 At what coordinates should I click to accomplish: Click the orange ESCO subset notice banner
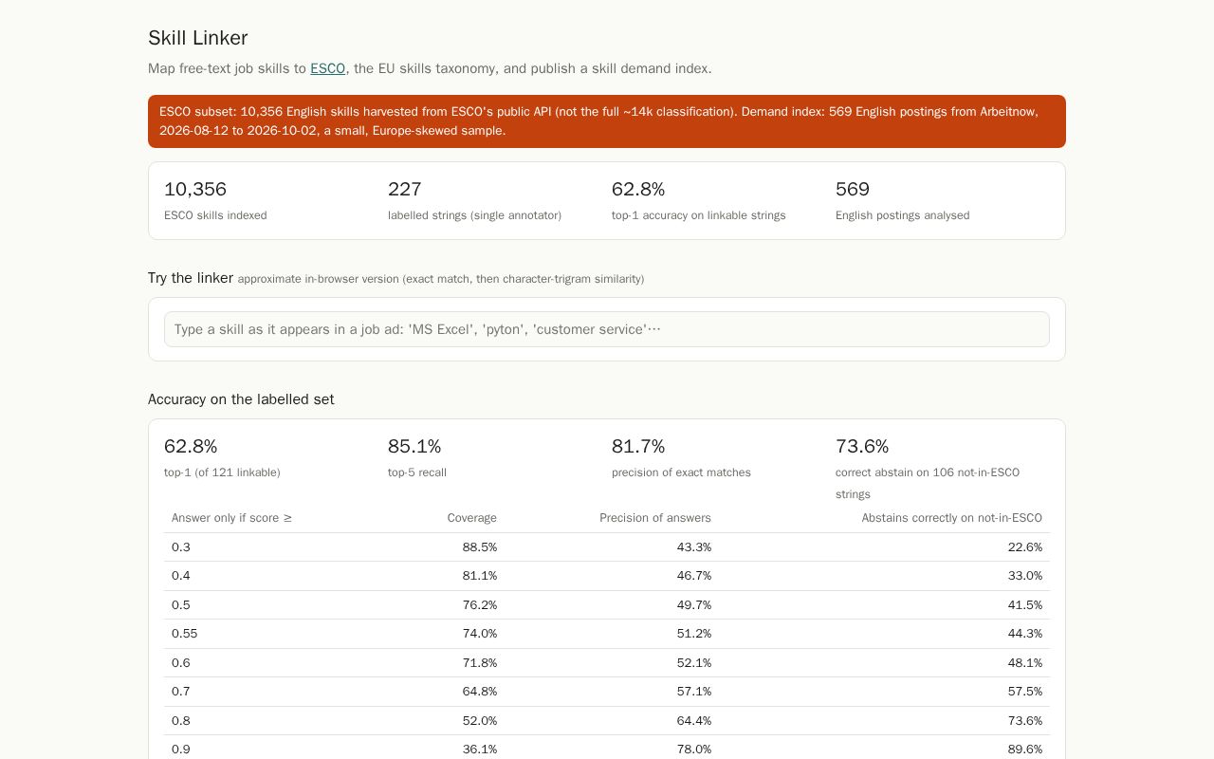607,121
